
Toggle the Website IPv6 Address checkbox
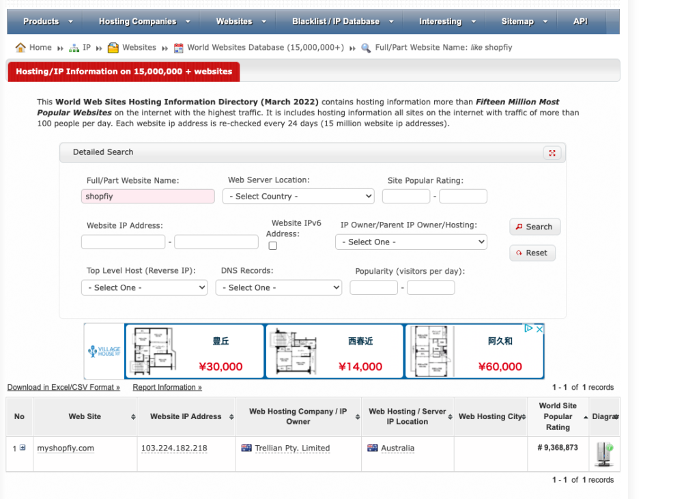(x=272, y=246)
